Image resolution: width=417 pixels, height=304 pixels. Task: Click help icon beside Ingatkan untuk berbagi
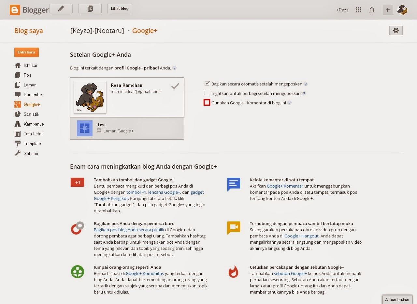(304, 93)
